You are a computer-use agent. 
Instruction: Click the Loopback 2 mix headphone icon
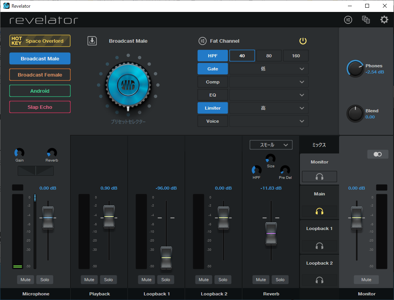pos(320,280)
